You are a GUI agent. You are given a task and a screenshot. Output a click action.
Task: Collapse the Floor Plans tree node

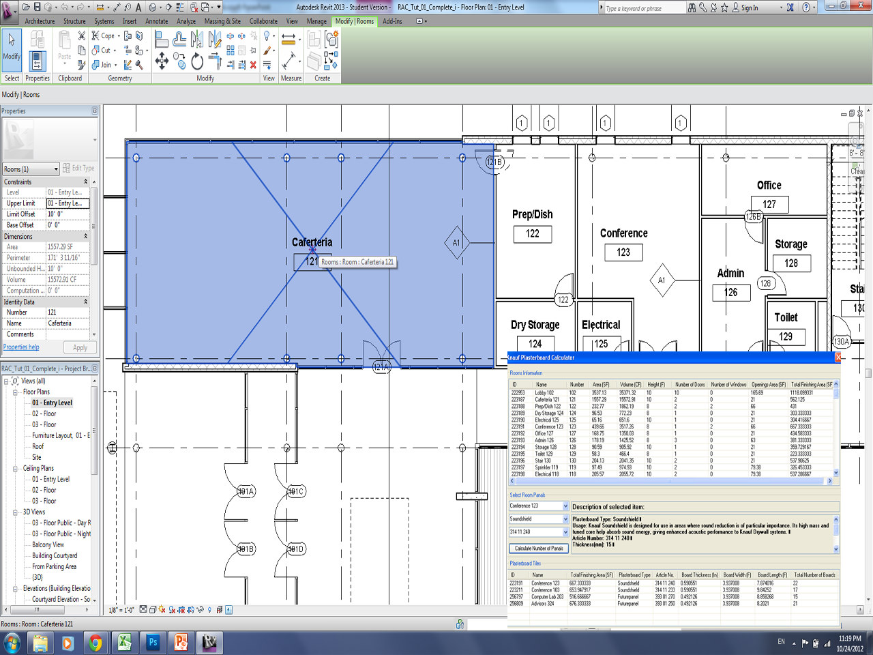click(15, 392)
